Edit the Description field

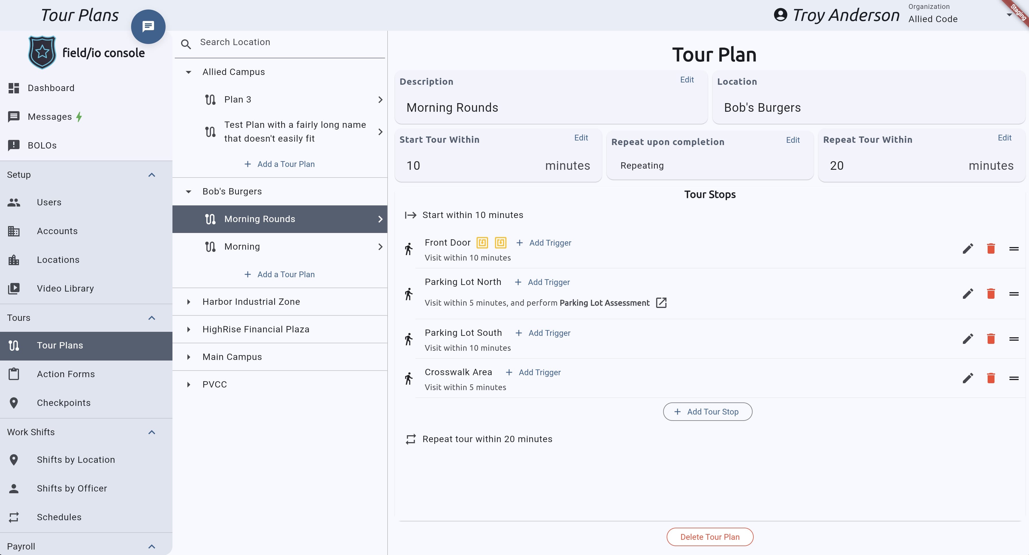[687, 80]
